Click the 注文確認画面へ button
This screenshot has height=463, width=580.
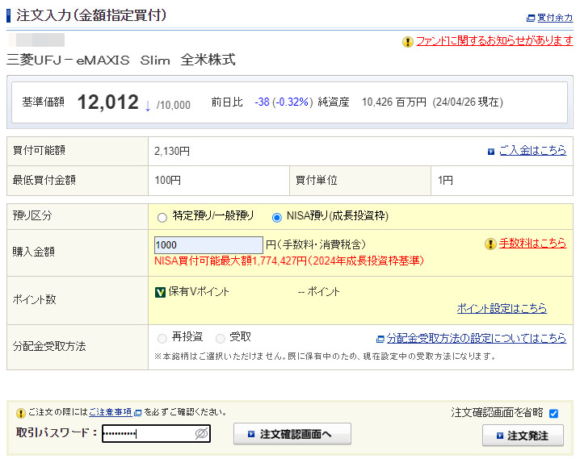pyautogui.click(x=292, y=434)
